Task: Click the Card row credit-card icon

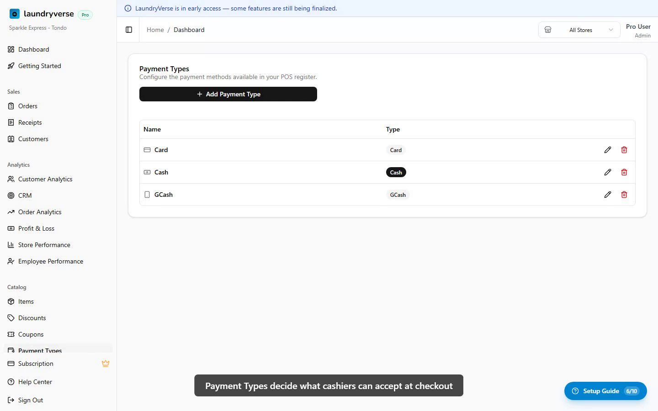Action: [147, 150]
